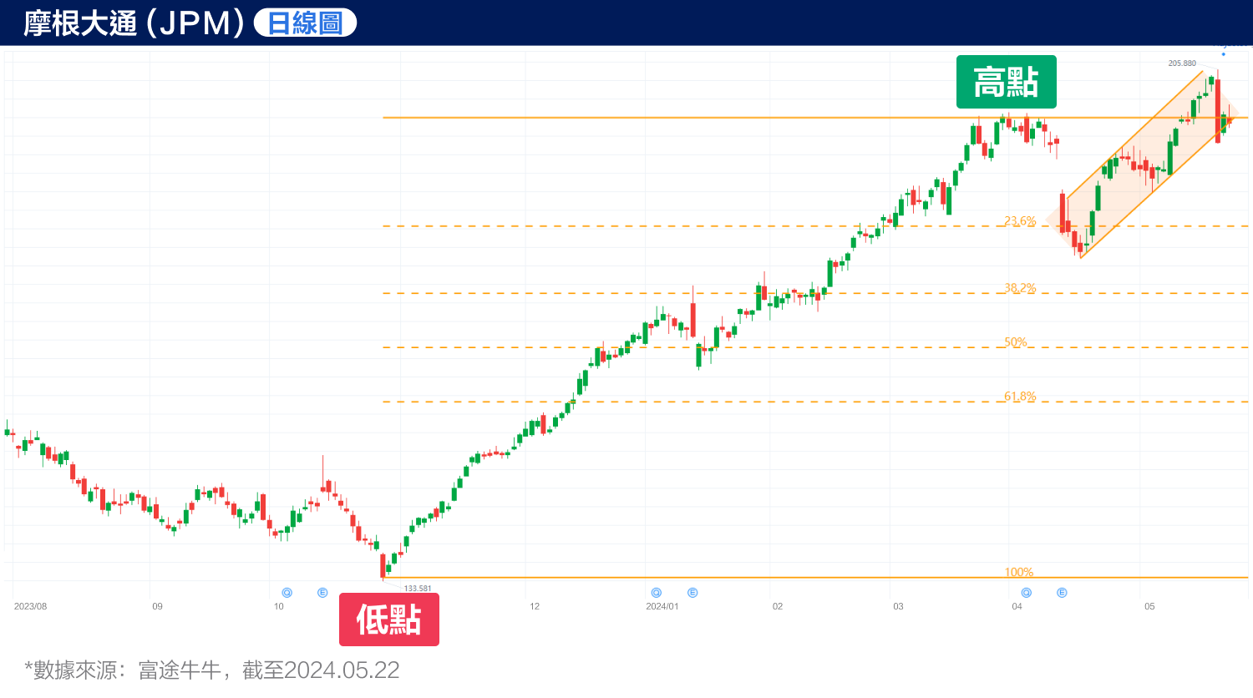Click the dividend @ marker near April
The height and width of the screenshot is (698, 1253).
pos(1026,592)
